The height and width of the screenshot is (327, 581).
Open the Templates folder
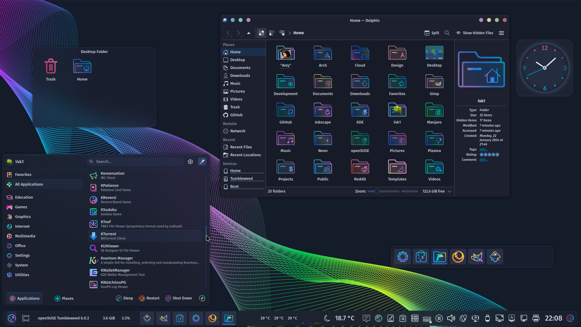(397, 170)
